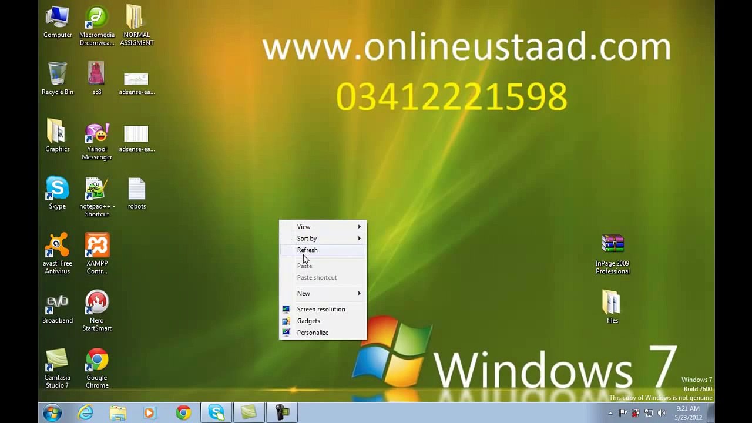Expand the View submenu arrow
The width and height of the screenshot is (752, 423).
pos(360,227)
